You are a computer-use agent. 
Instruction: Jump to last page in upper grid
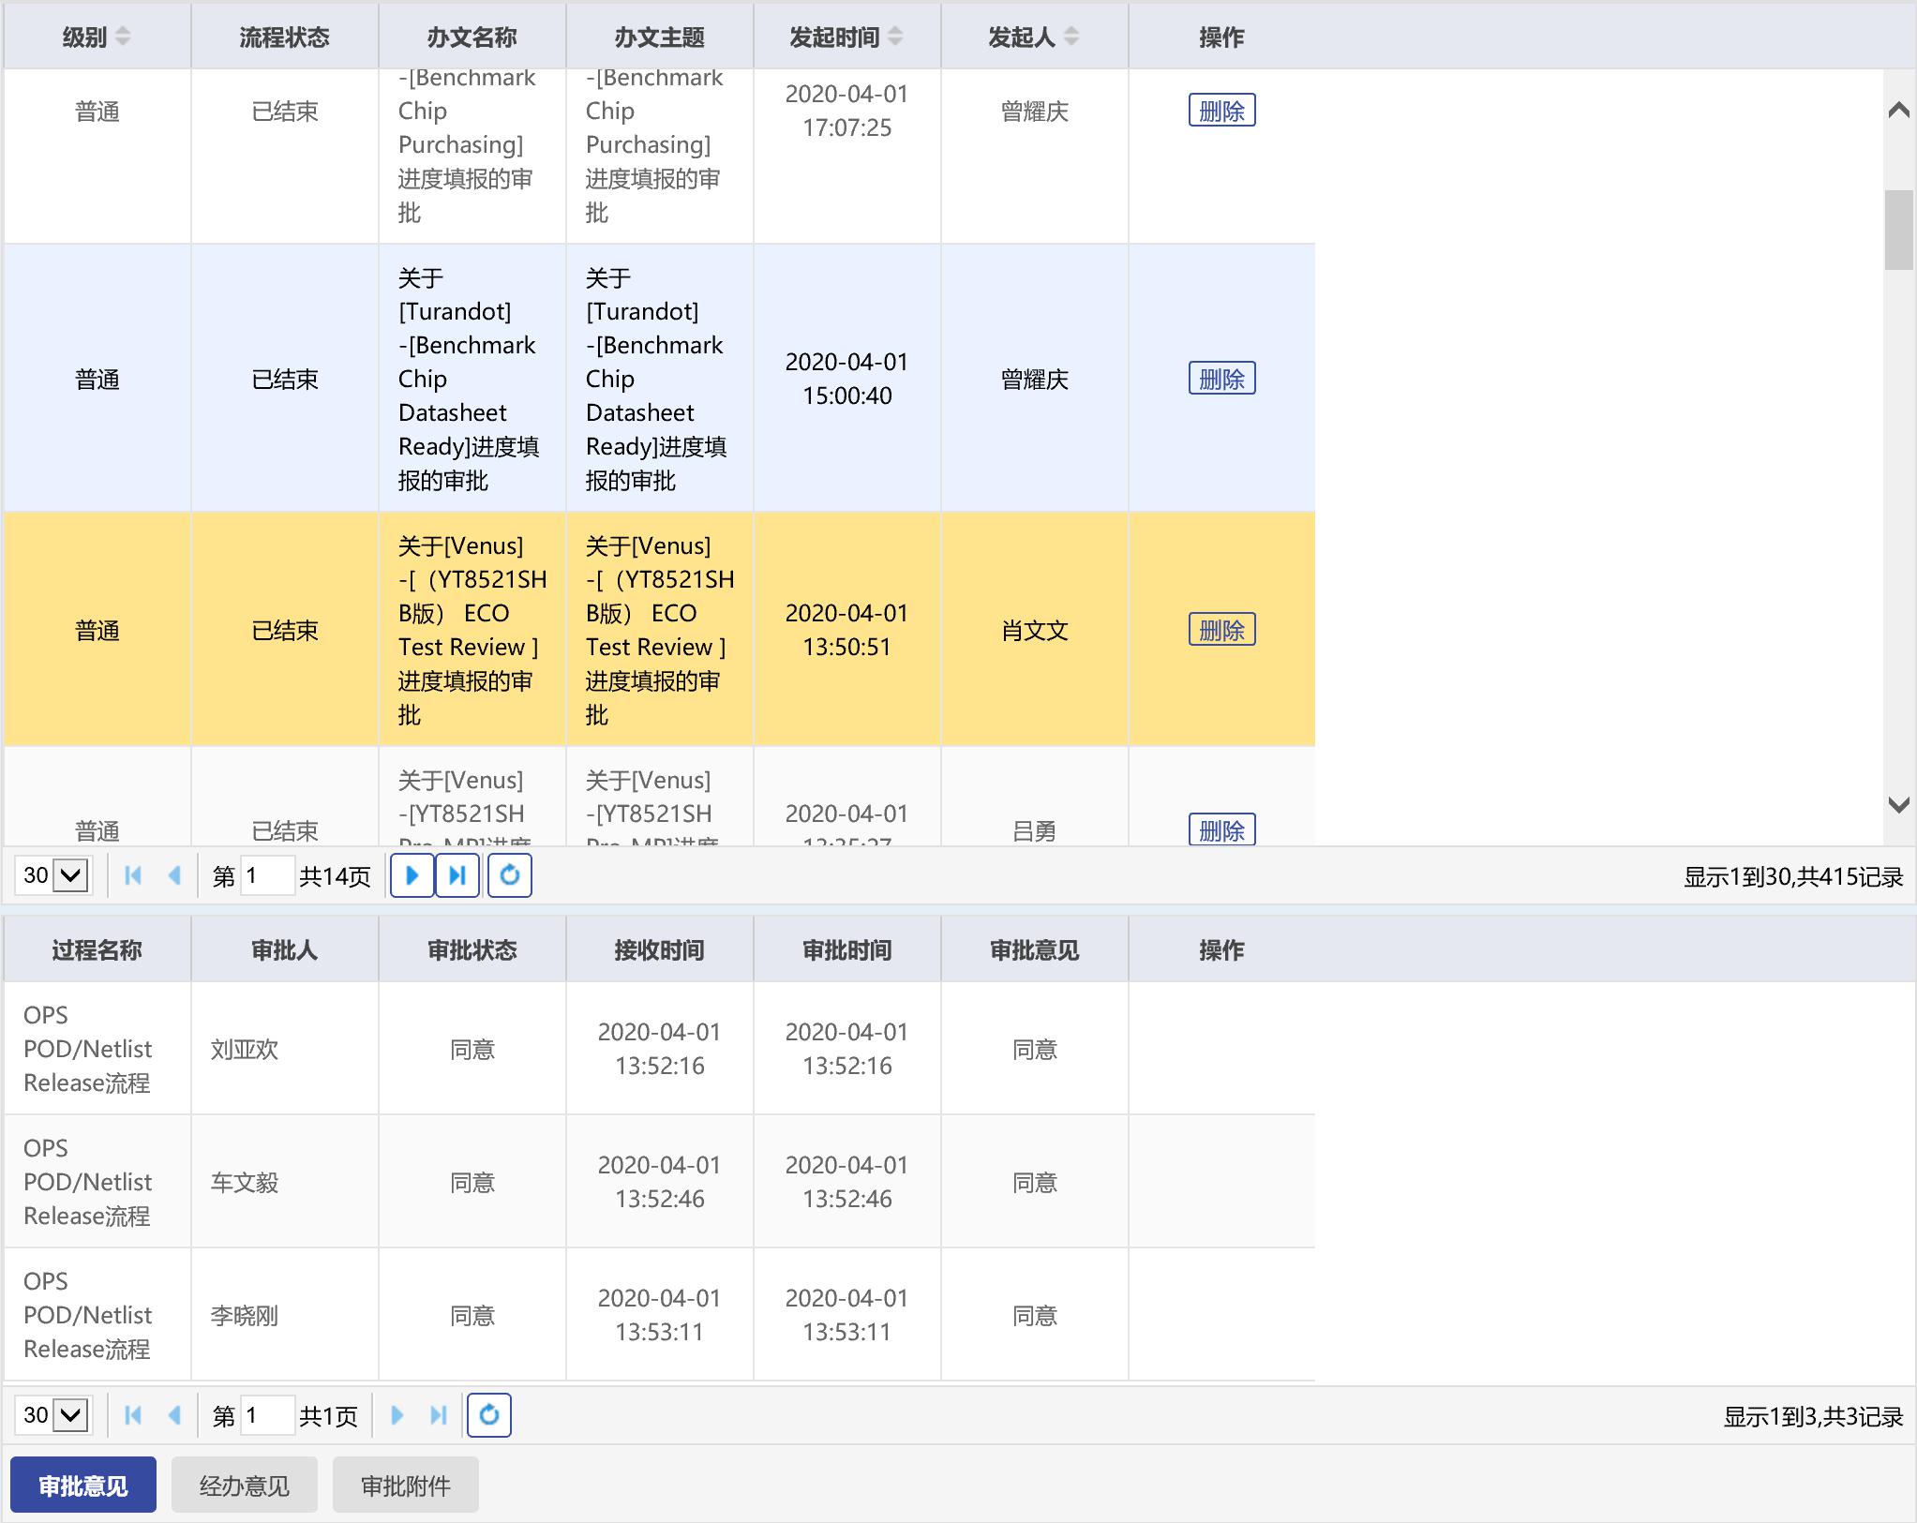click(457, 875)
